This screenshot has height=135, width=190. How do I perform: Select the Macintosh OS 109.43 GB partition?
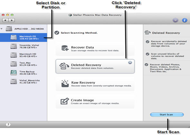pyautogui.click(x=24, y=38)
